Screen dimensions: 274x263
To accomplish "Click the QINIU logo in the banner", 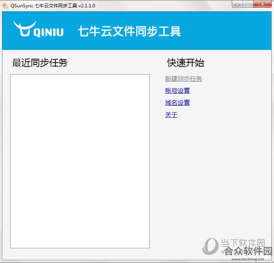I will pyautogui.click(x=38, y=29).
